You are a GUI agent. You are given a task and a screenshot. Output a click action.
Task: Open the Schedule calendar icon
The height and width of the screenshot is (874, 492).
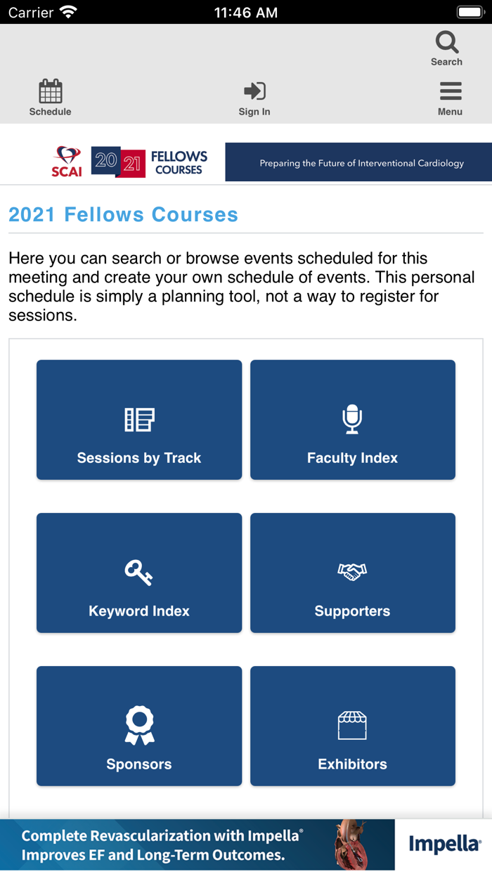click(x=50, y=95)
